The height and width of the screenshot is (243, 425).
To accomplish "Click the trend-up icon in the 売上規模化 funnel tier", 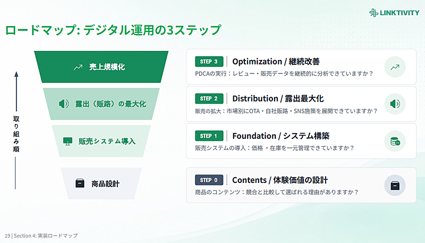I will point(78,67).
